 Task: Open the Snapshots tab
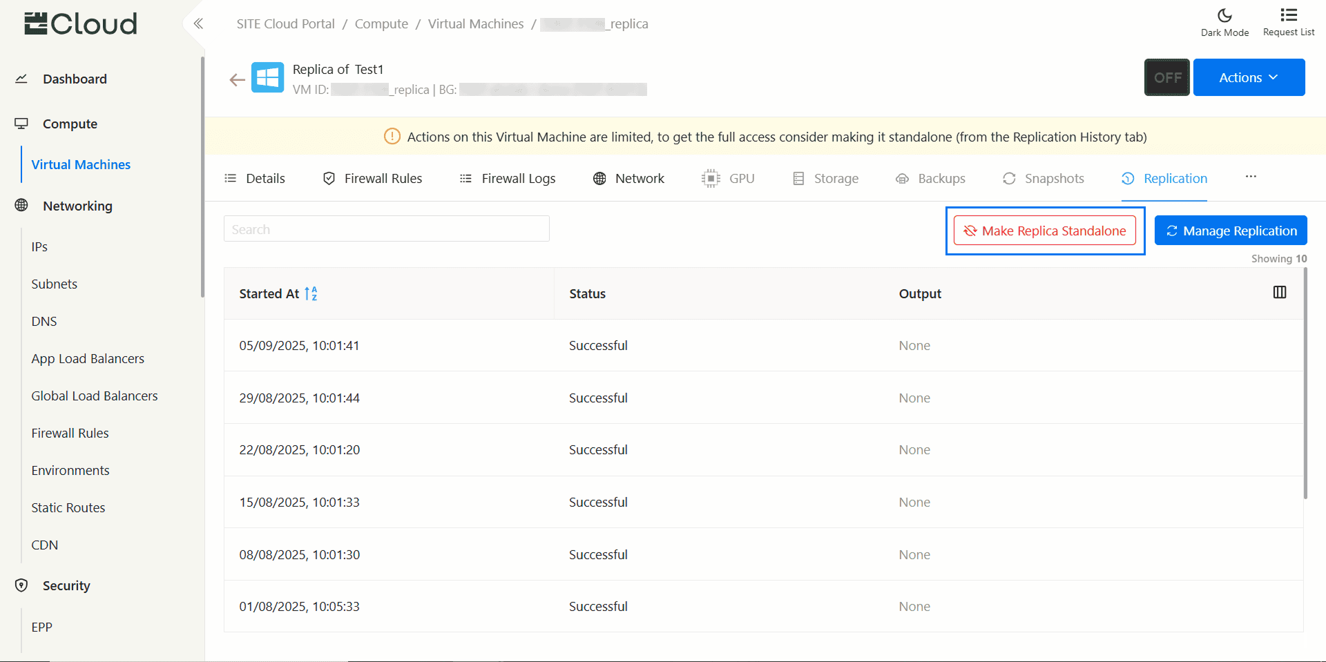click(1044, 179)
